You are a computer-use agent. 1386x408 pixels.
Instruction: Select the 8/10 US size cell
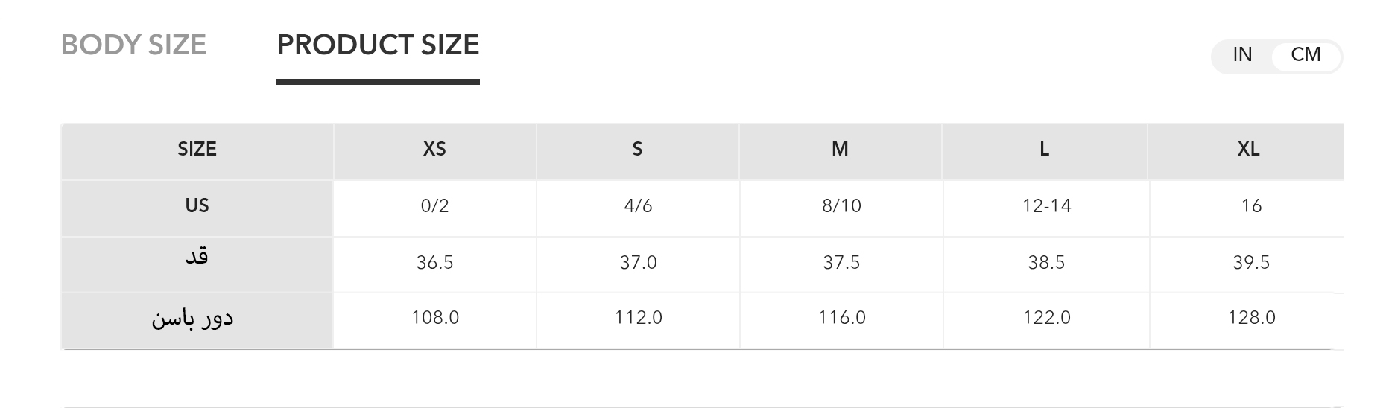[x=841, y=206]
